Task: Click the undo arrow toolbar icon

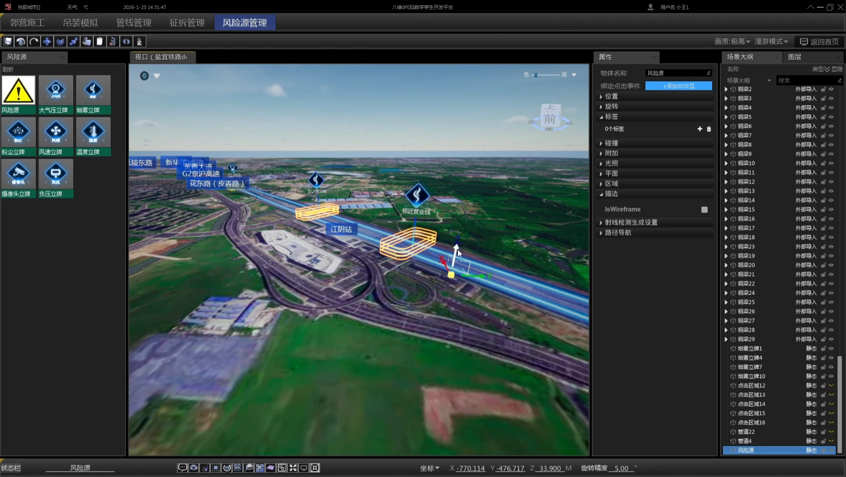Action: point(21,42)
